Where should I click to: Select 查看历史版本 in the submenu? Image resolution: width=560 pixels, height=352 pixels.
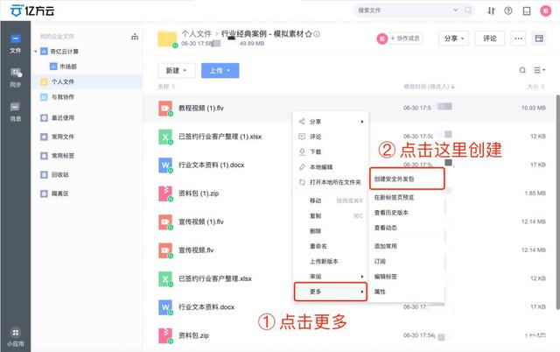(407, 213)
